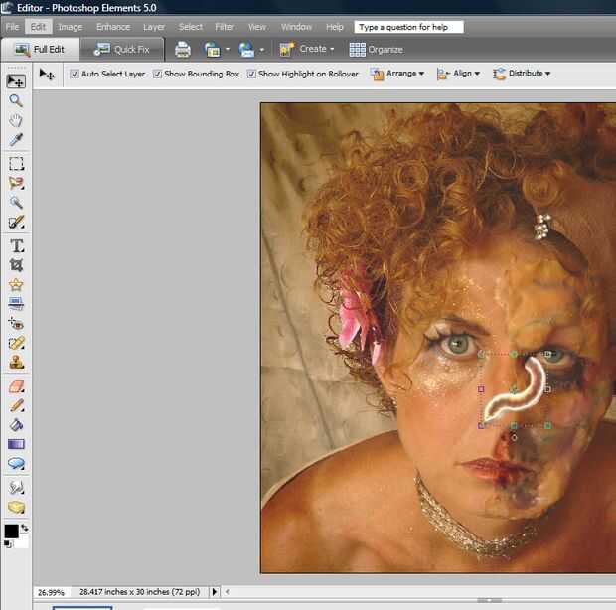The width and height of the screenshot is (616, 610).
Task: Click the 'Type a question for help' field
Action: pos(408,27)
